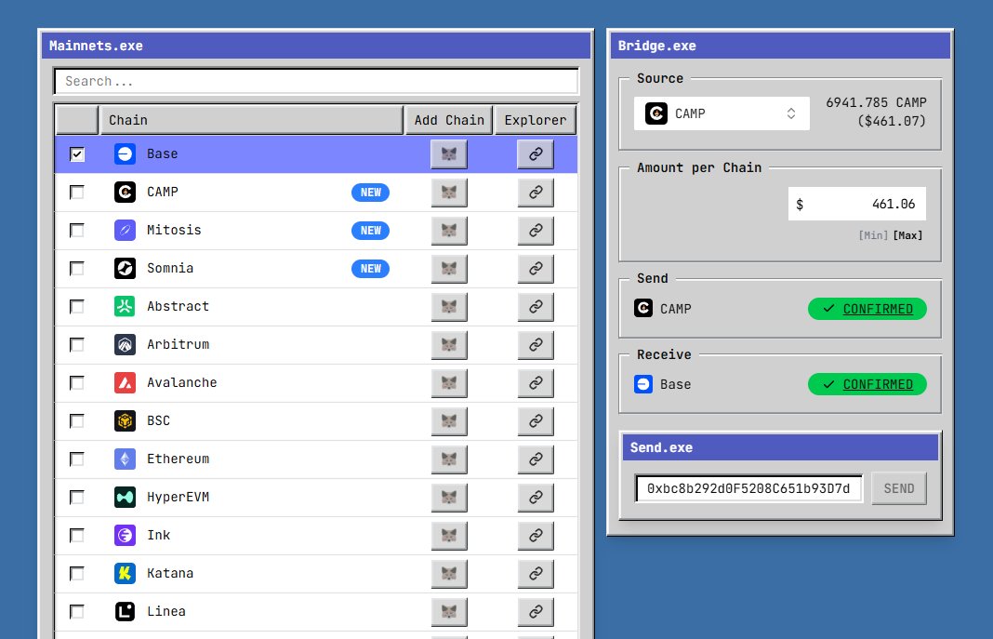Click the 6941.785 CAMP balance text
The height and width of the screenshot is (639, 993).
(x=876, y=102)
